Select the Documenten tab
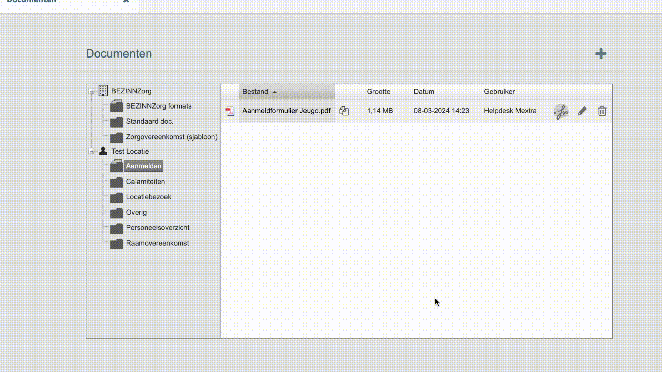Viewport: 662px width, 372px height. (32, 2)
